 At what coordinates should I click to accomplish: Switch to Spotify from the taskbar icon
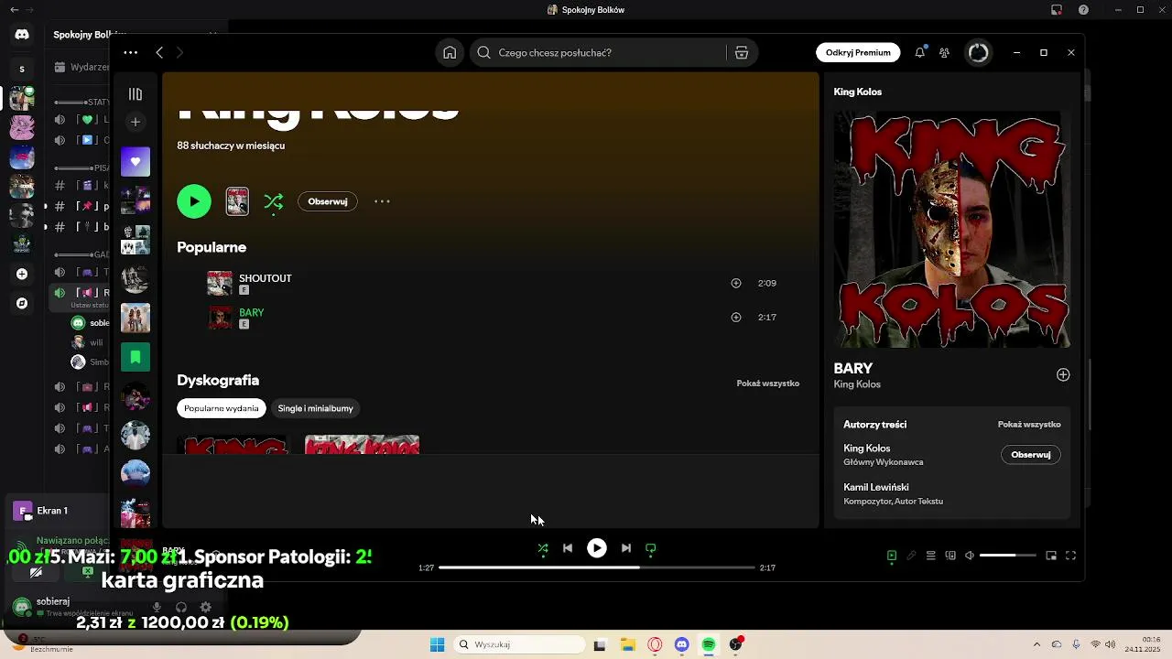point(709,644)
